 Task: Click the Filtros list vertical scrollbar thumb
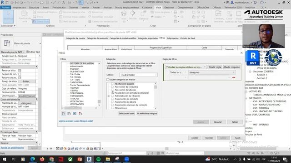(x=99, y=101)
